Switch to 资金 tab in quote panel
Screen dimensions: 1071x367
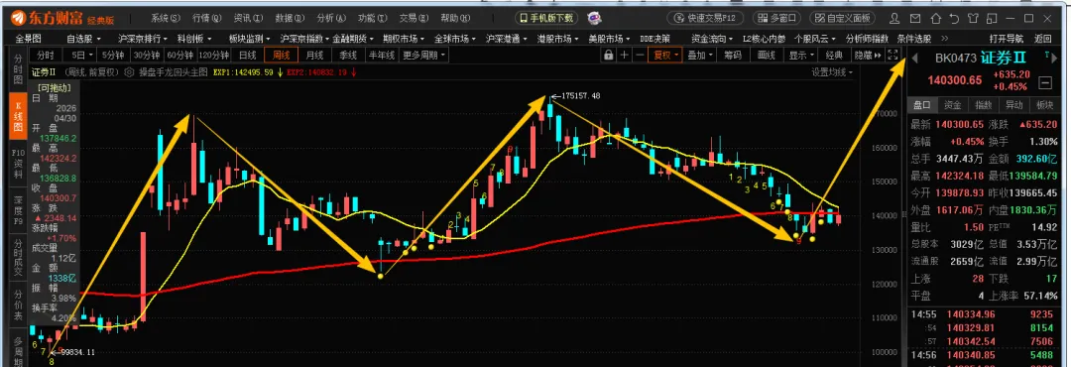click(952, 105)
